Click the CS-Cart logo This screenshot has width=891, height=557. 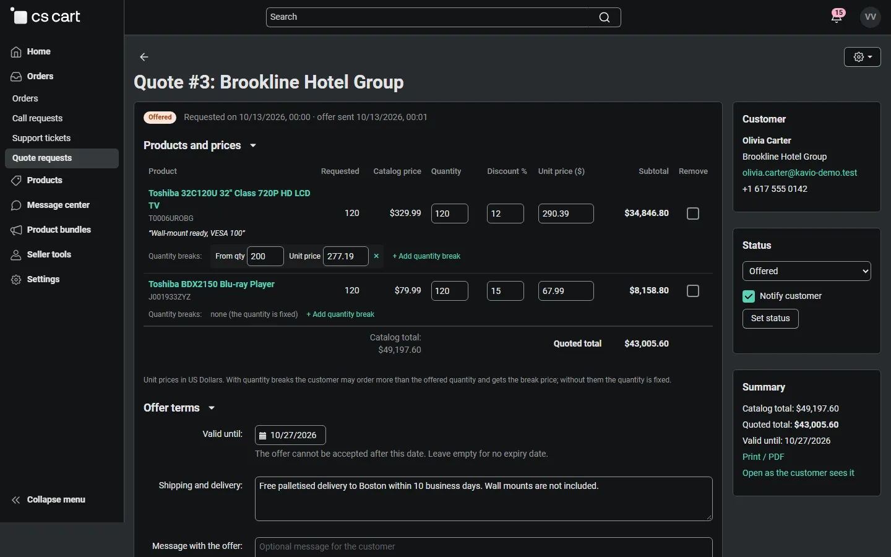[x=45, y=17]
